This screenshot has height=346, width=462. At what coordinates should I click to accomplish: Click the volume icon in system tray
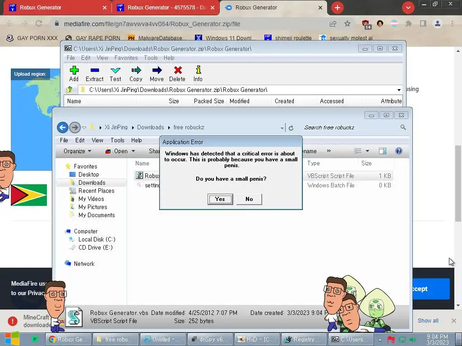tap(413, 340)
